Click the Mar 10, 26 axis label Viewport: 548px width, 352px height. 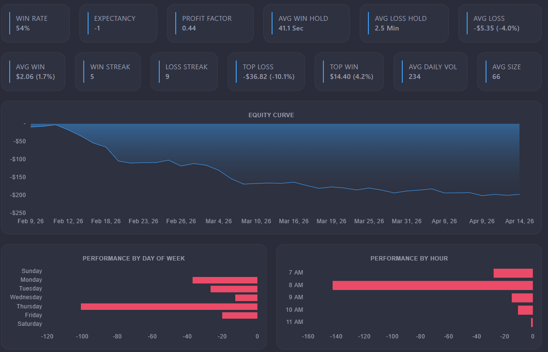tap(256, 221)
